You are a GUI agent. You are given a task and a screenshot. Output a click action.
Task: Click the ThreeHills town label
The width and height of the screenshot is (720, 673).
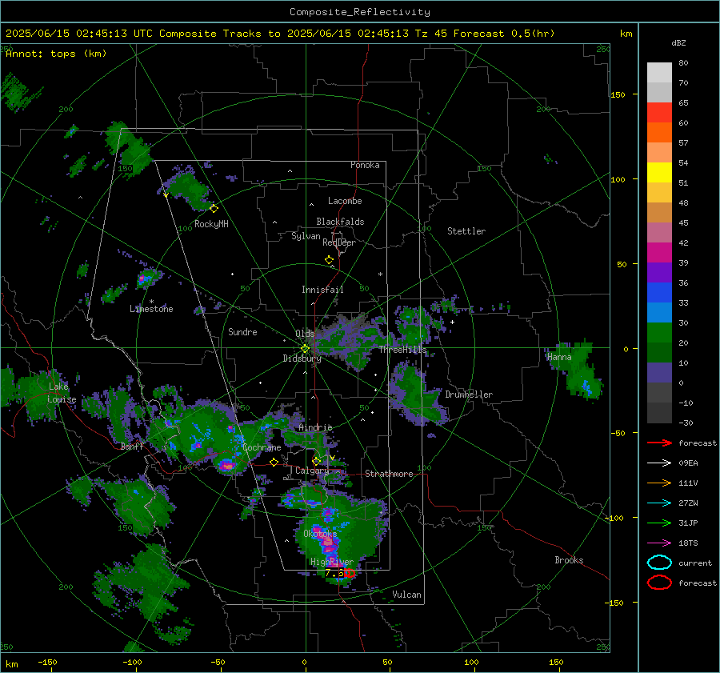click(x=402, y=350)
